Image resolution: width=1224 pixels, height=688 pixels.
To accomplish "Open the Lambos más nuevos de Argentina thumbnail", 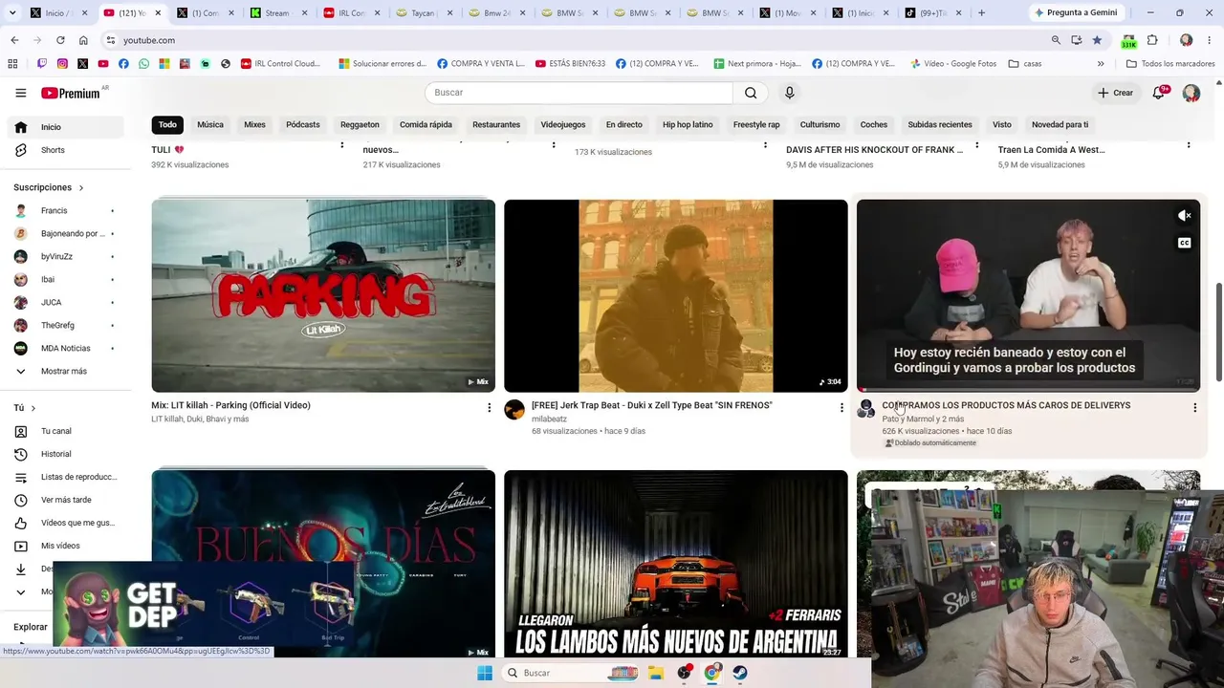I will (x=676, y=564).
